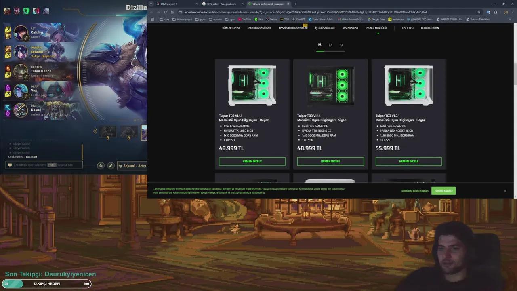Open the OYUNCU MONİTÖRÜ menu
Viewport: 517px width, 291px height.
tap(376, 28)
